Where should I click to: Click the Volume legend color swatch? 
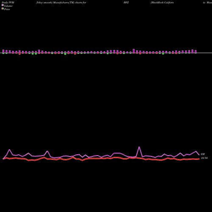(3, 5)
